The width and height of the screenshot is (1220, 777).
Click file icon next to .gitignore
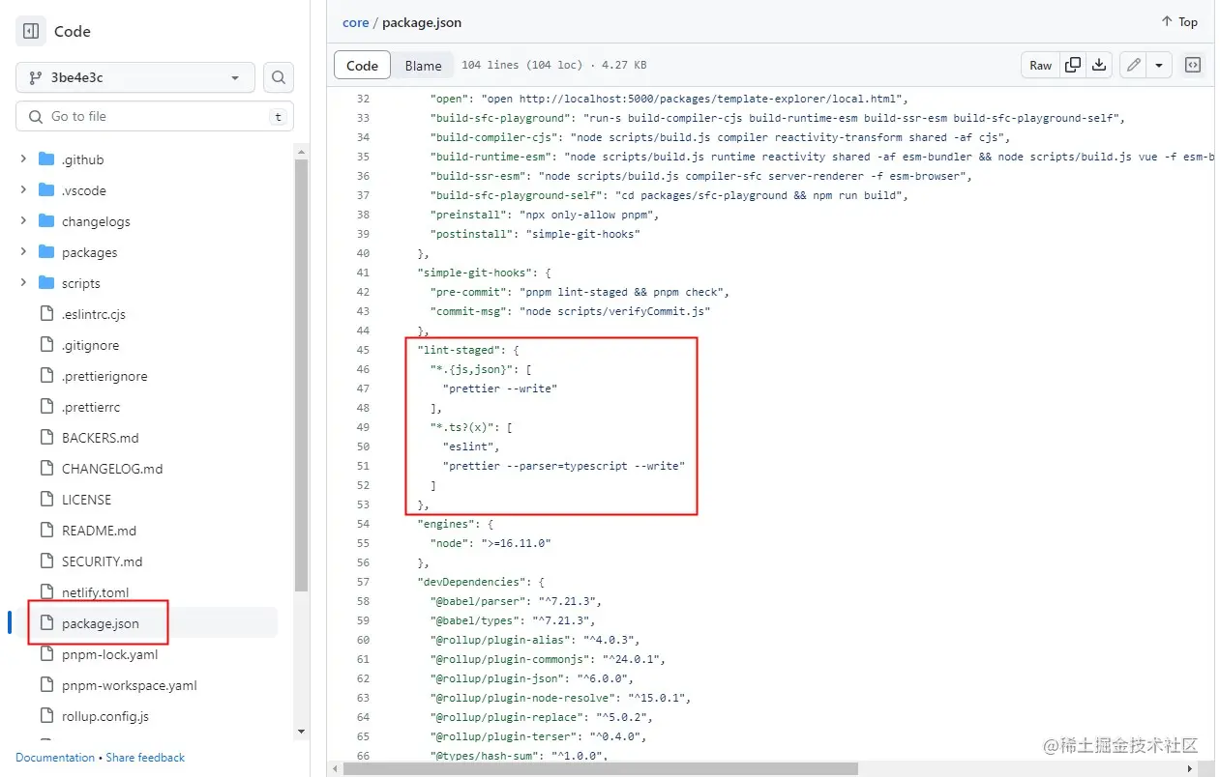pos(46,345)
